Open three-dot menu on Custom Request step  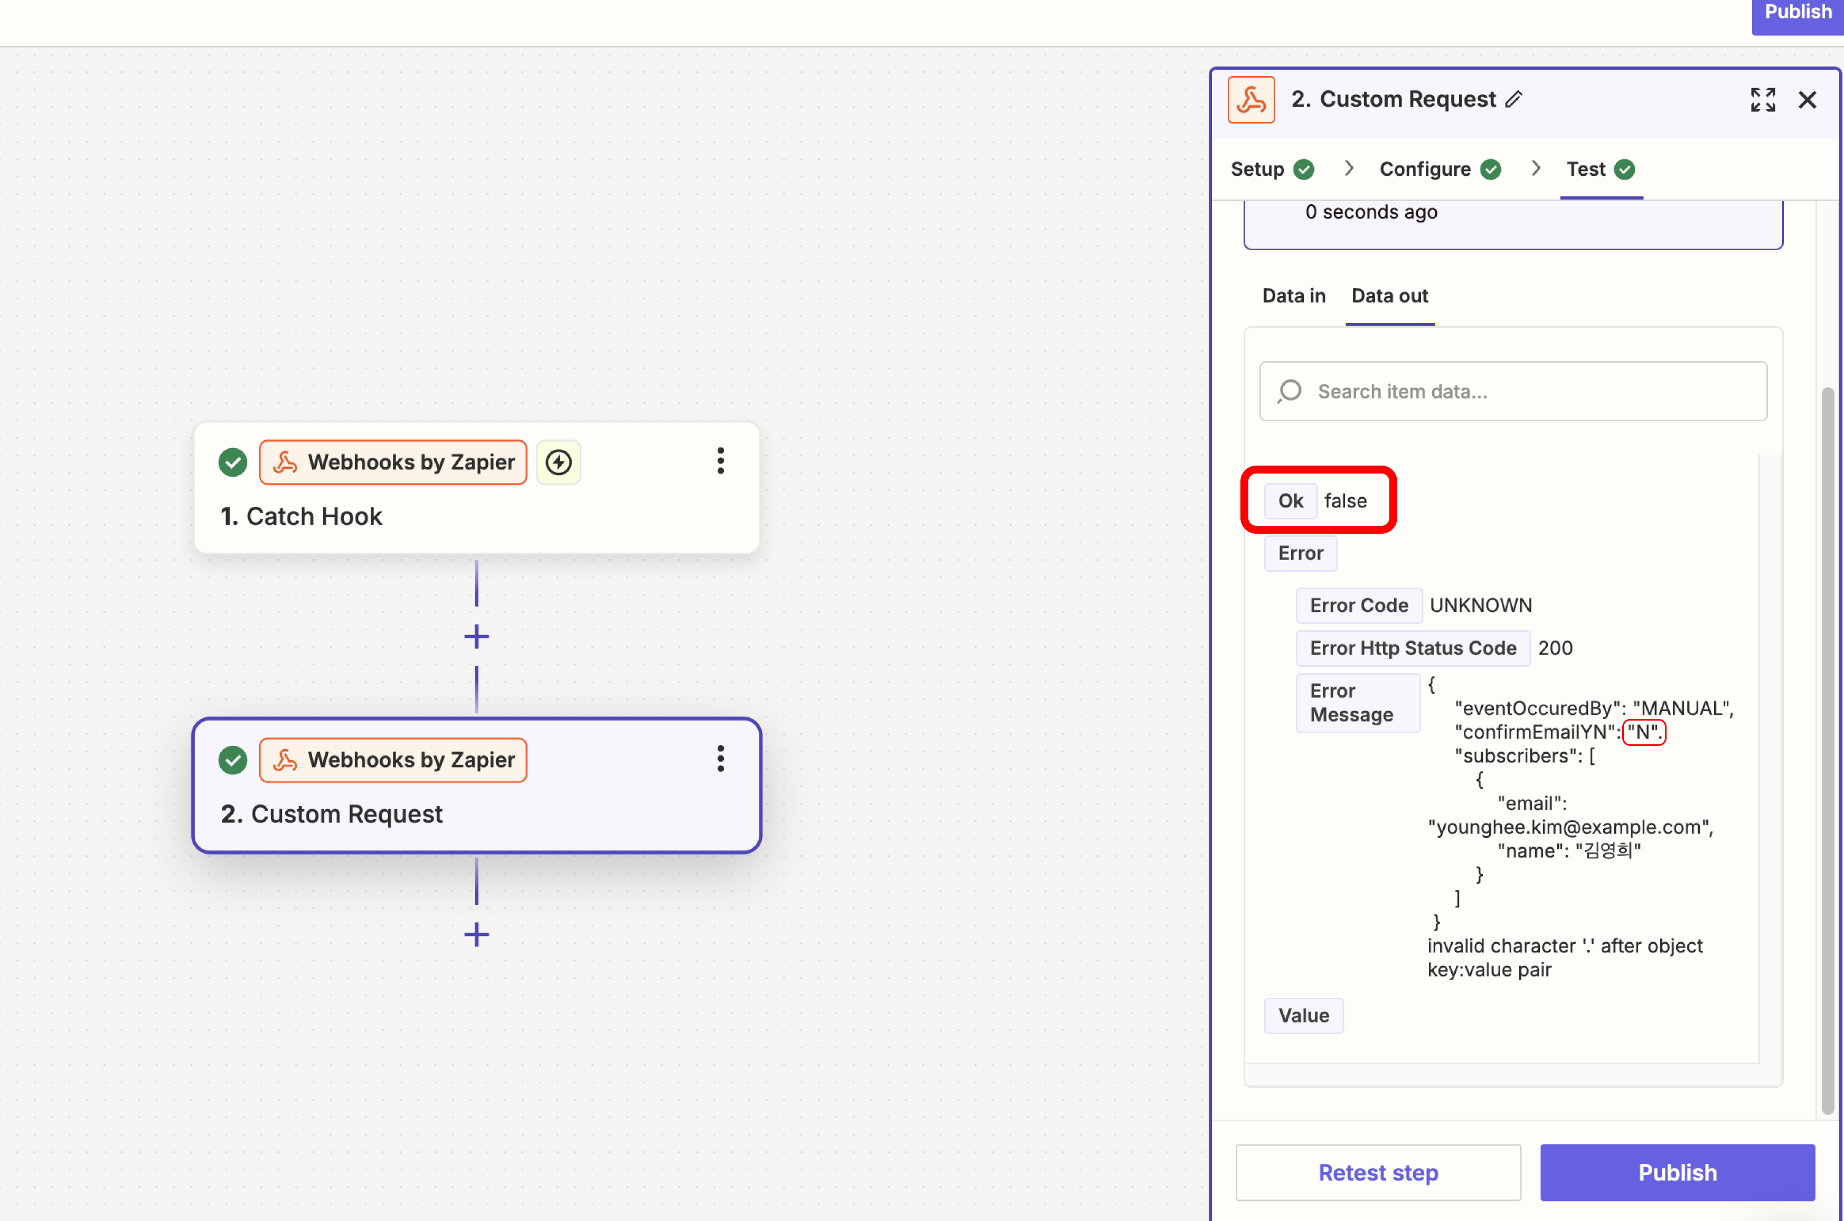coord(720,759)
